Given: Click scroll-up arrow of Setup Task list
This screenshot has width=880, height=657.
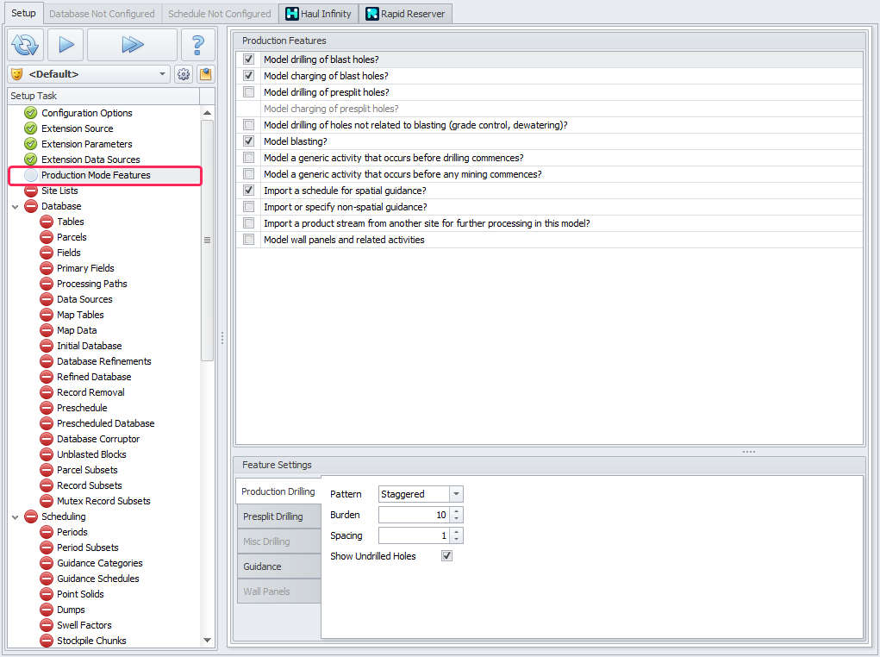Looking at the screenshot, I should tap(207, 113).
